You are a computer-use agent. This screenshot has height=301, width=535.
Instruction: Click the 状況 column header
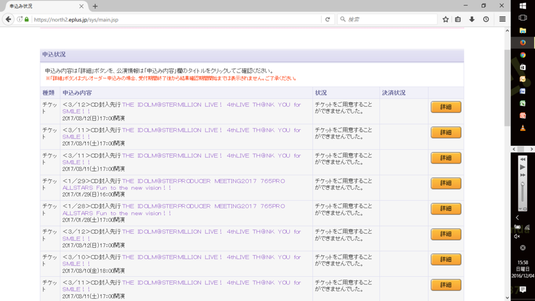pos(321,93)
